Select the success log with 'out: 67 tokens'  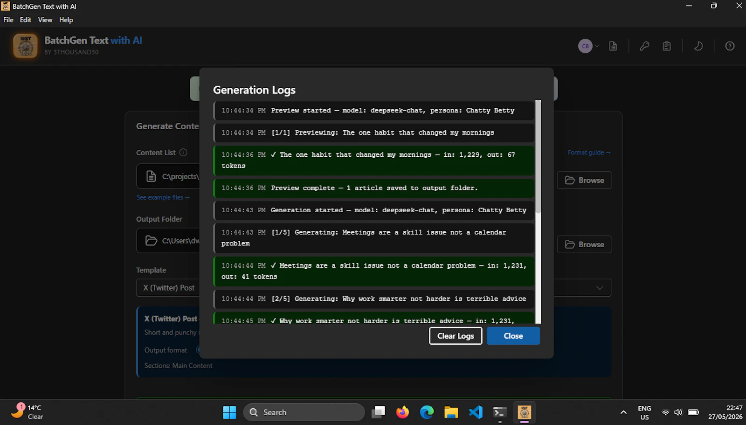click(374, 160)
